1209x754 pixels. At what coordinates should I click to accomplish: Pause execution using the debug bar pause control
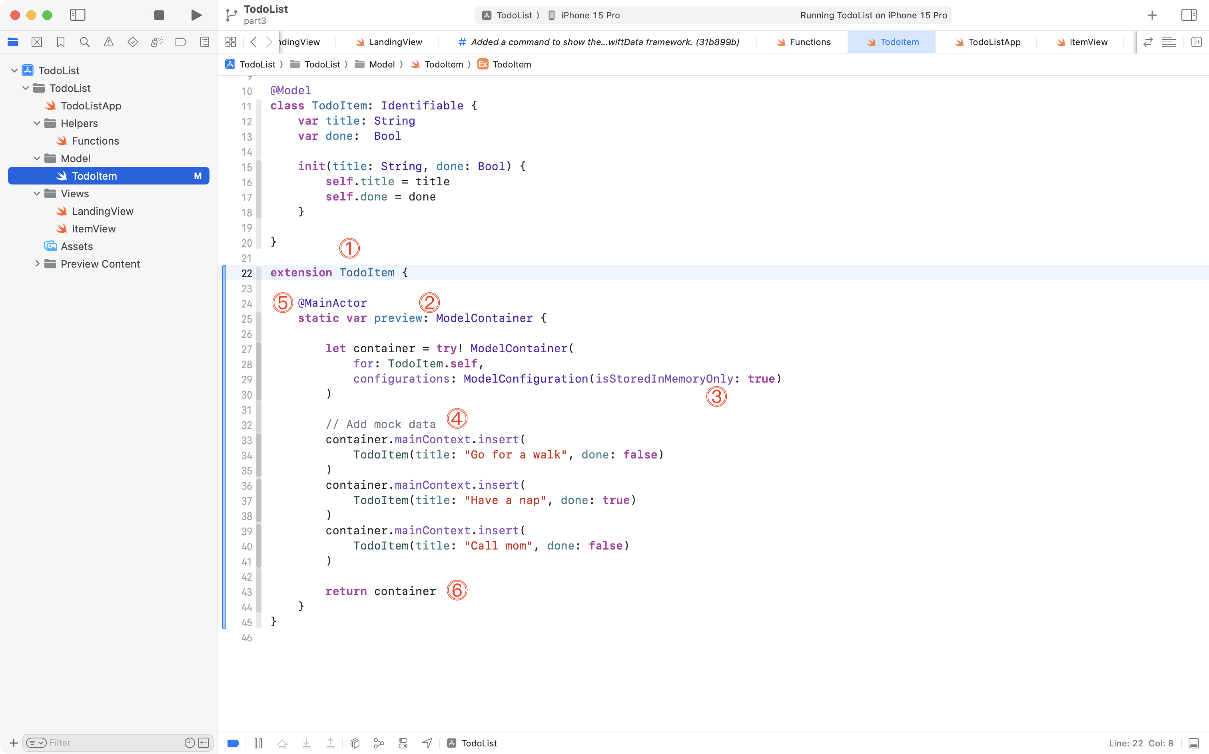click(259, 742)
